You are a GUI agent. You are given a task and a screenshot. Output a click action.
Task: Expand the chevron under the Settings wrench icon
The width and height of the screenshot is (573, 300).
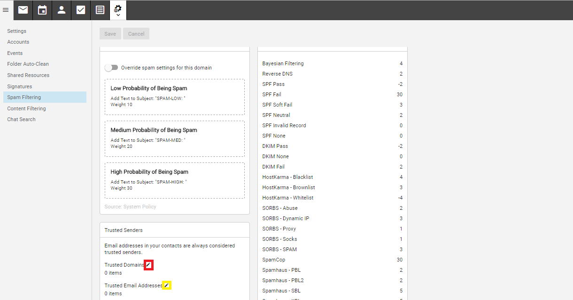(x=117, y=15)
